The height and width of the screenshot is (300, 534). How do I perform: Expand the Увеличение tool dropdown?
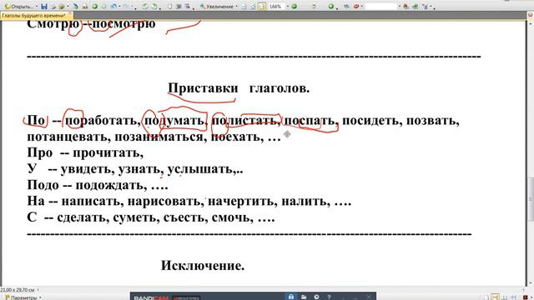[x=236, y=7]
